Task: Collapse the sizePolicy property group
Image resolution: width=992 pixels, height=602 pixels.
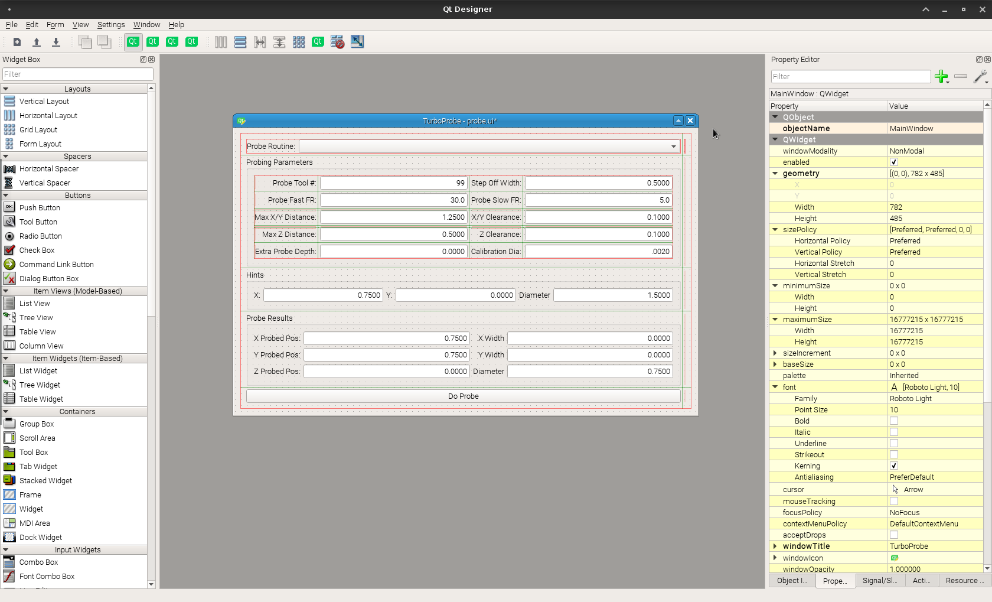Action: click(775, 230)
